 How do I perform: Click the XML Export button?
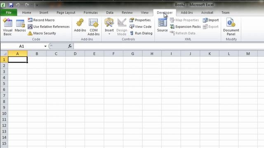[x=210, y=26]
